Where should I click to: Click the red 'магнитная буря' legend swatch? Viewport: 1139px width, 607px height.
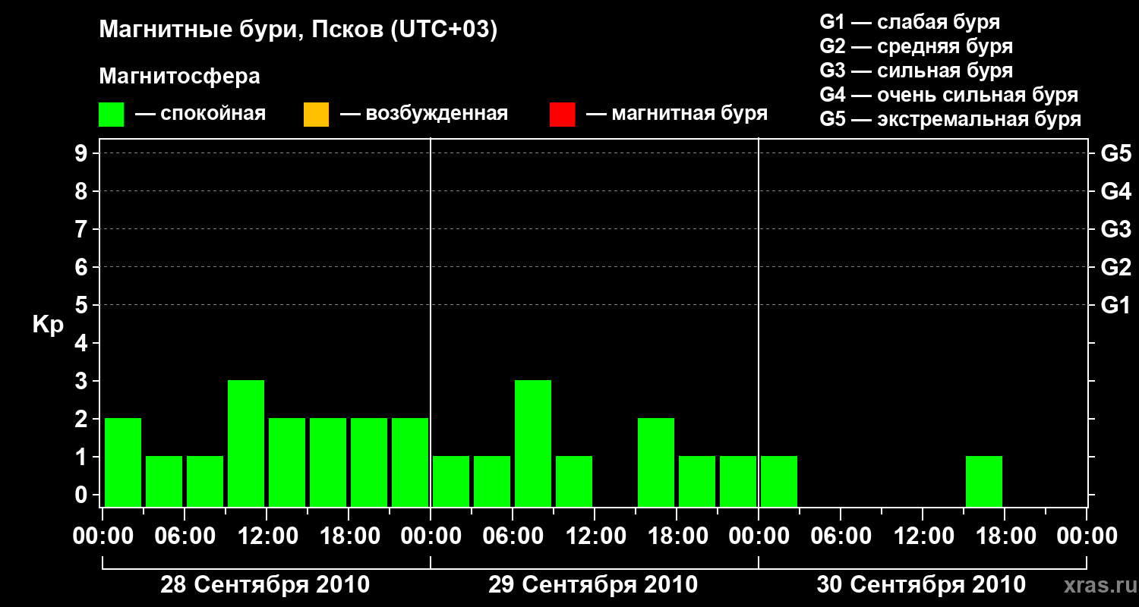[x=562, y=115]
